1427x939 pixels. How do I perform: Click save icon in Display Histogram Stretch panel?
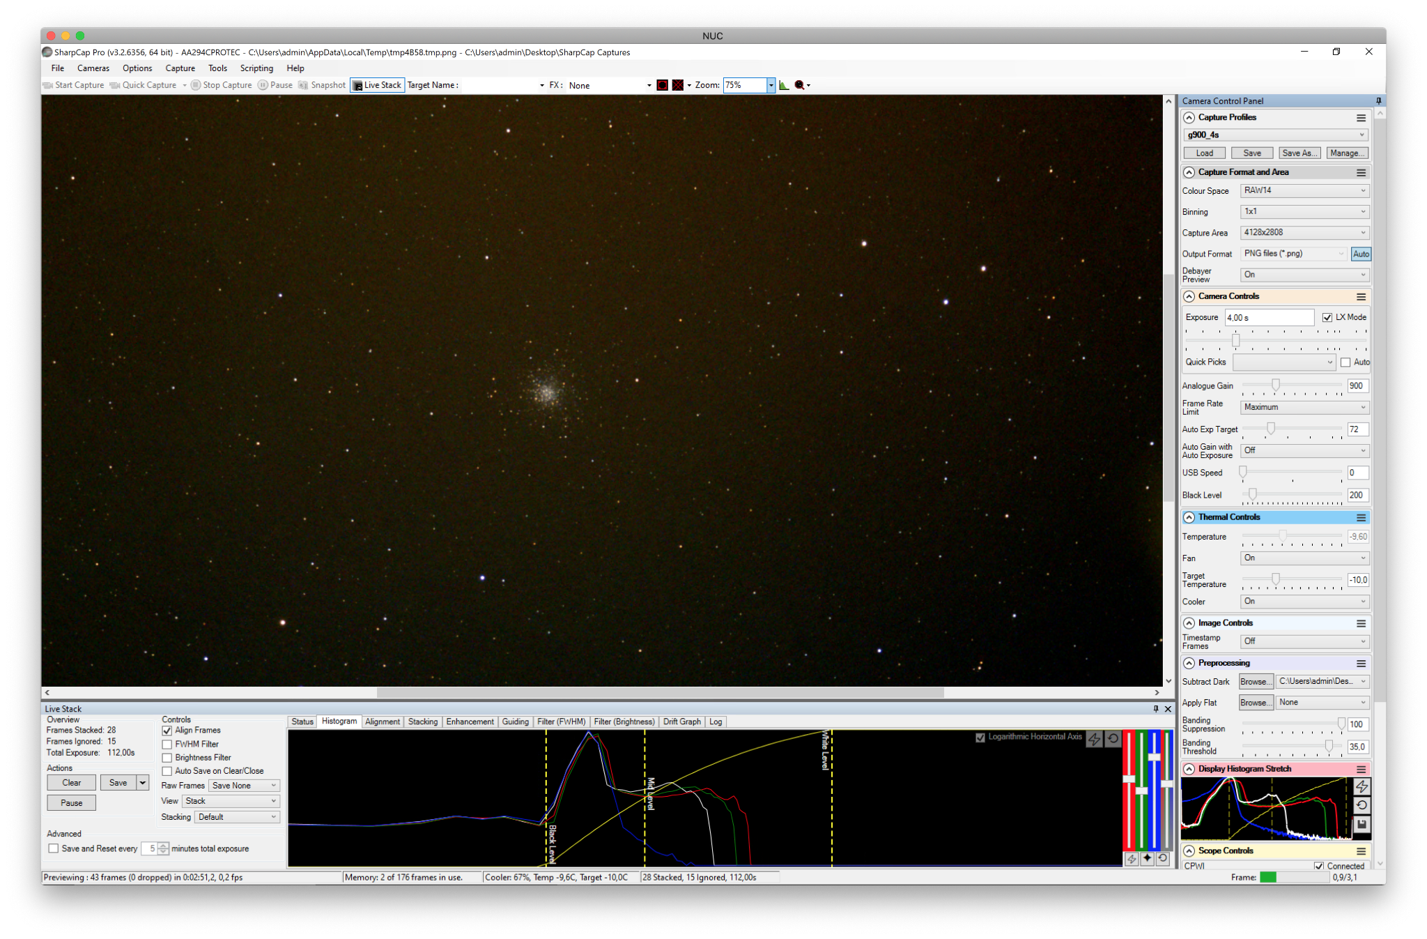tap(1362, 824)
